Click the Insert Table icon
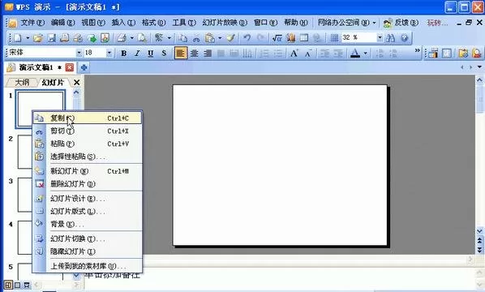 point(304,38)
